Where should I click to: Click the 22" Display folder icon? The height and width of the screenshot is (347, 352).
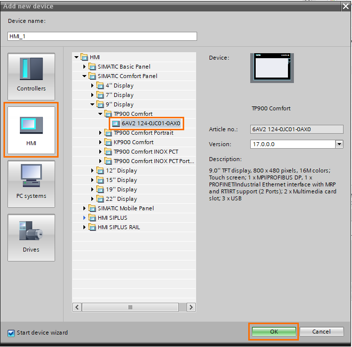100,199
